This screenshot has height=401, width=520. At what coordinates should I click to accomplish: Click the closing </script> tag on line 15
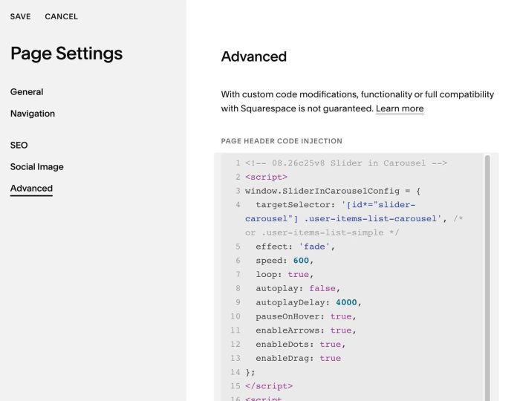[269, 386]
